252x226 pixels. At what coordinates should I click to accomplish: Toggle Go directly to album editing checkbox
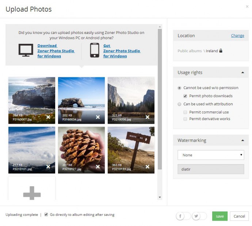pos(46,215)
